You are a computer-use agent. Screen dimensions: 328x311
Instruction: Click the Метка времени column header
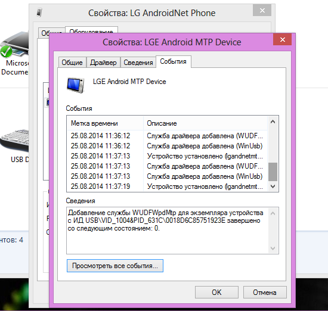[x=105, y=123]
